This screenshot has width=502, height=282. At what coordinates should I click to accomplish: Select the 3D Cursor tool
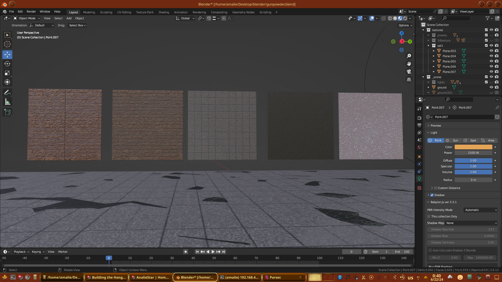7,44
